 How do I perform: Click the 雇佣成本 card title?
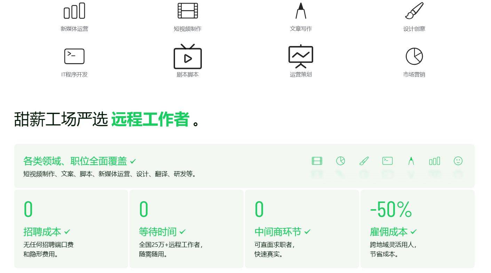tap(389, 232)
